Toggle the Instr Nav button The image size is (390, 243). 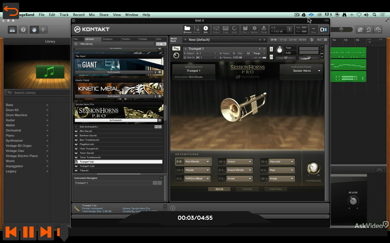pyautogui.click(x=161, y=44)
